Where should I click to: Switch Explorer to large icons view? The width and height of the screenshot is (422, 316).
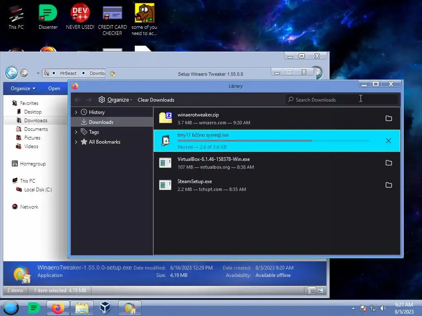pos(320,290)
